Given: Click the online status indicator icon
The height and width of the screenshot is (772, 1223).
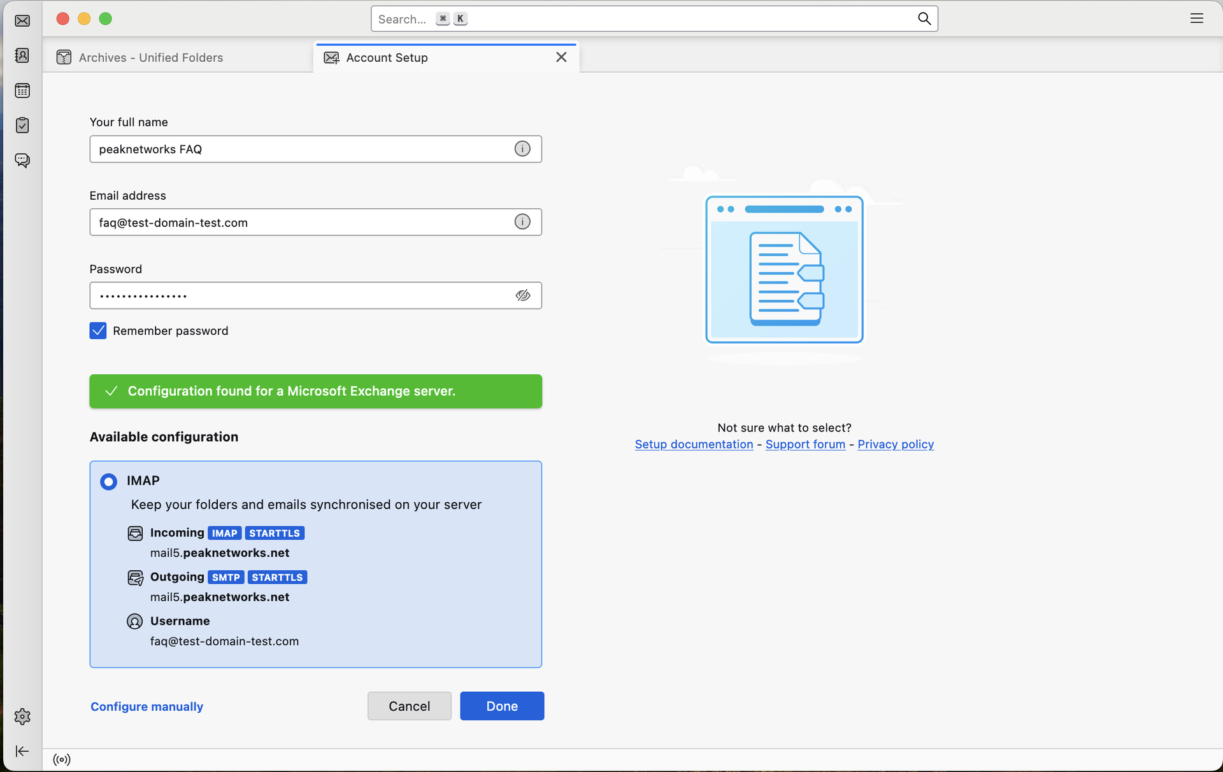Looking at the screenshot, I should [x=62, y=759].
